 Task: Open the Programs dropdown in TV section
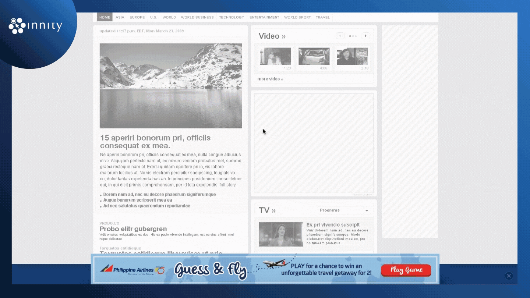pos(344,210)
